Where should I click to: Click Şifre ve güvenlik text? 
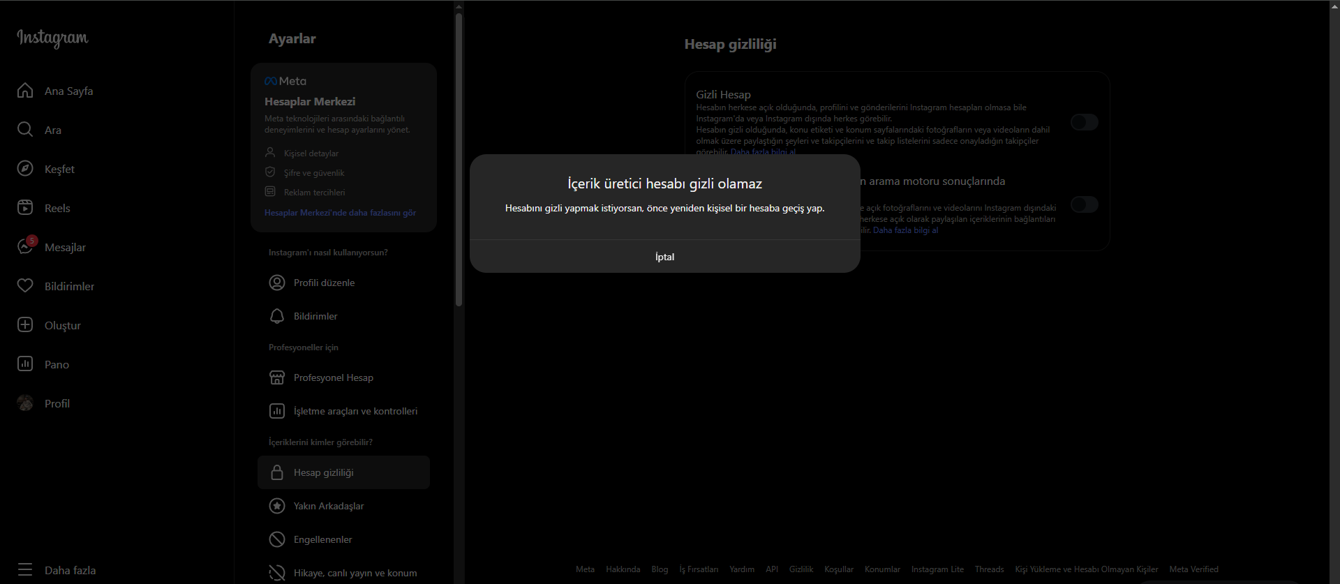314,172
